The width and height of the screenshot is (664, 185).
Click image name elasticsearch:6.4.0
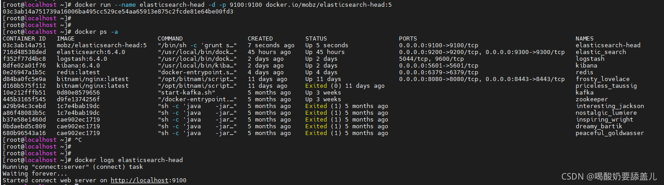(x=91, y=52)
